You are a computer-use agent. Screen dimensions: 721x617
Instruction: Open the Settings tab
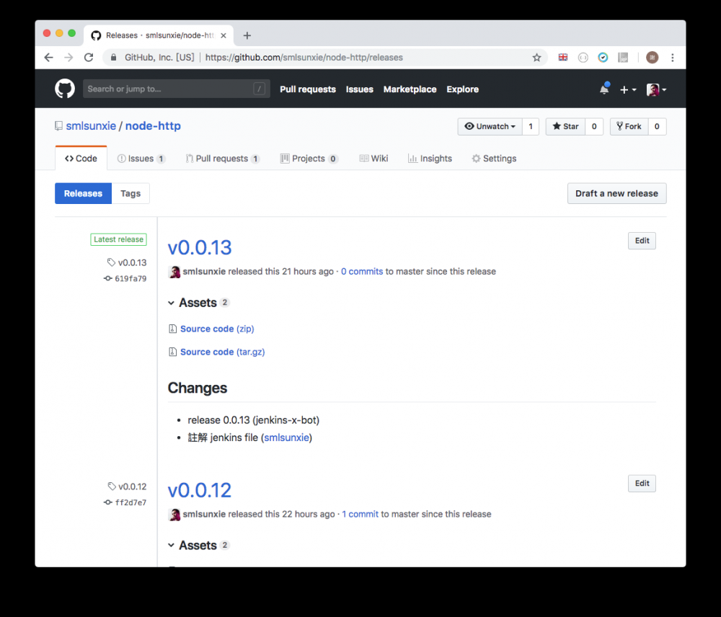click(495, 159)
